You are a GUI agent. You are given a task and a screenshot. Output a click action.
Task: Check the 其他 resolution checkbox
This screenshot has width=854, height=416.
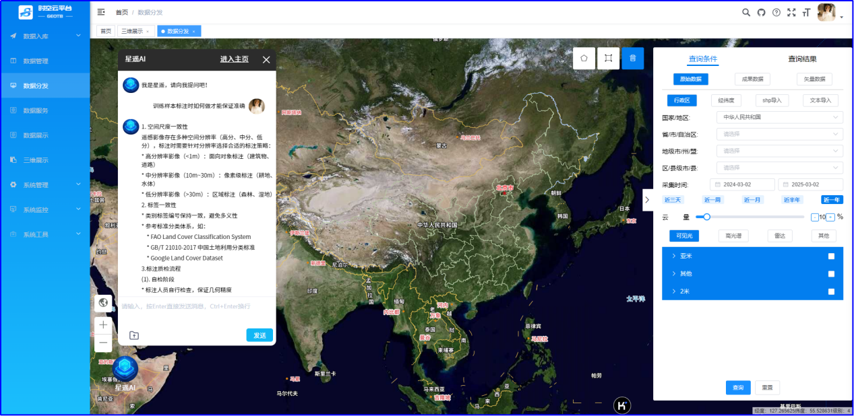pyautogui.click(x=831, y=274)
